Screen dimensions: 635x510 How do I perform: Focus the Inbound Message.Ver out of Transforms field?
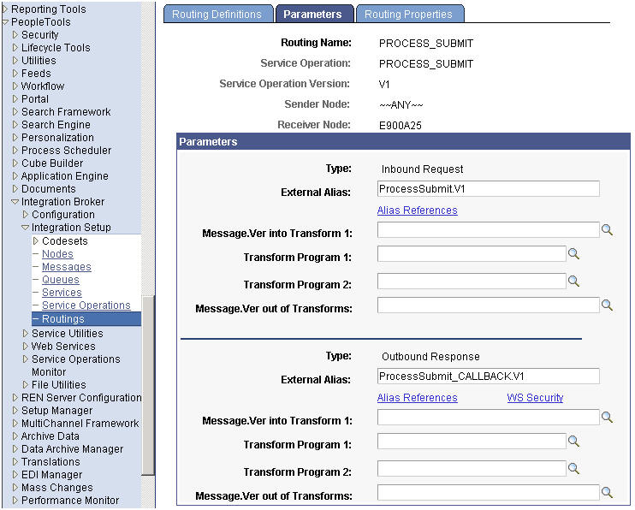point(488,305)
